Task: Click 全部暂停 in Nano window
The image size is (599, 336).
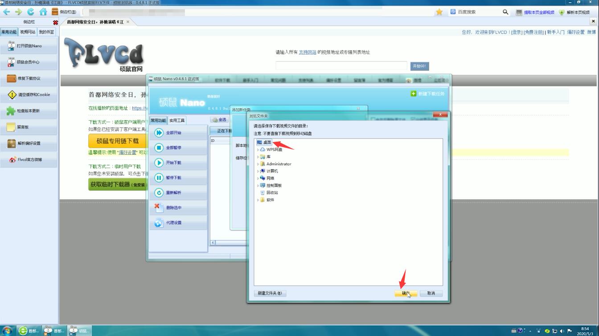Action: coord(178,148)
